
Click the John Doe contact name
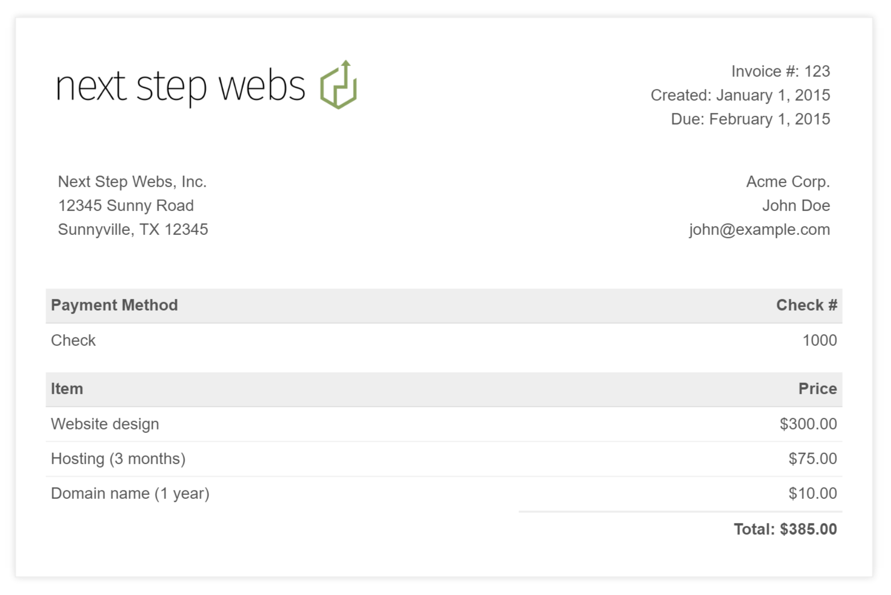click(x=795, y=205)
